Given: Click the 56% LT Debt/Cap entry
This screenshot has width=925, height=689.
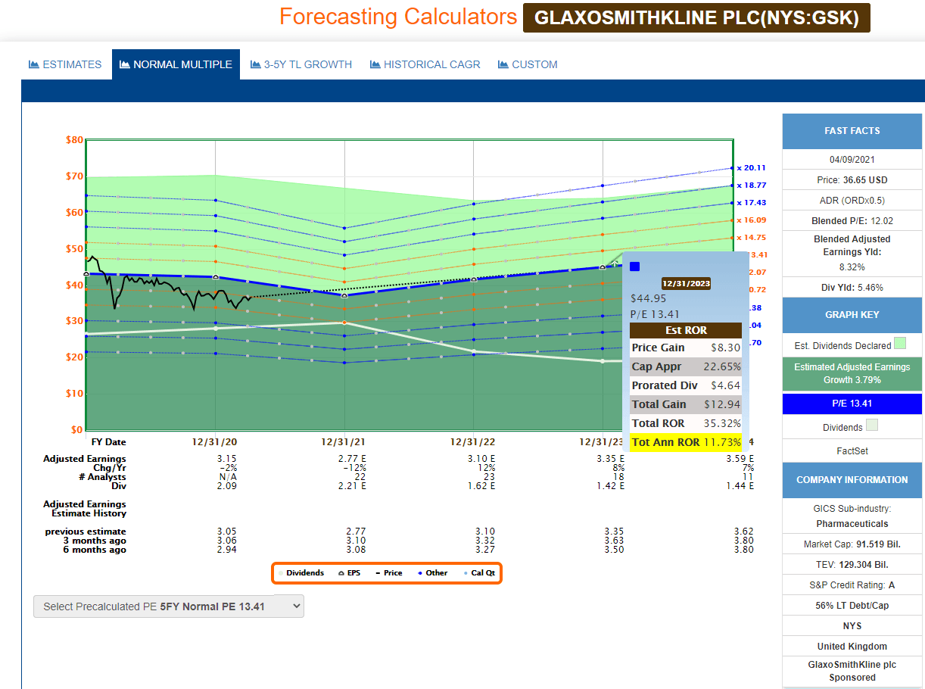Looking at the screenshot, I should coord(852,606).
